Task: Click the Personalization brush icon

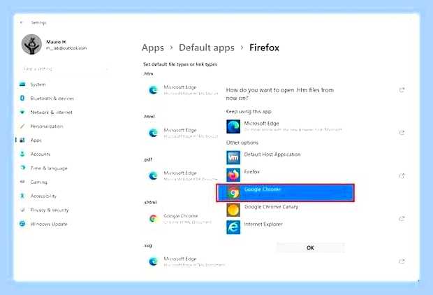Action: (22, 126)
